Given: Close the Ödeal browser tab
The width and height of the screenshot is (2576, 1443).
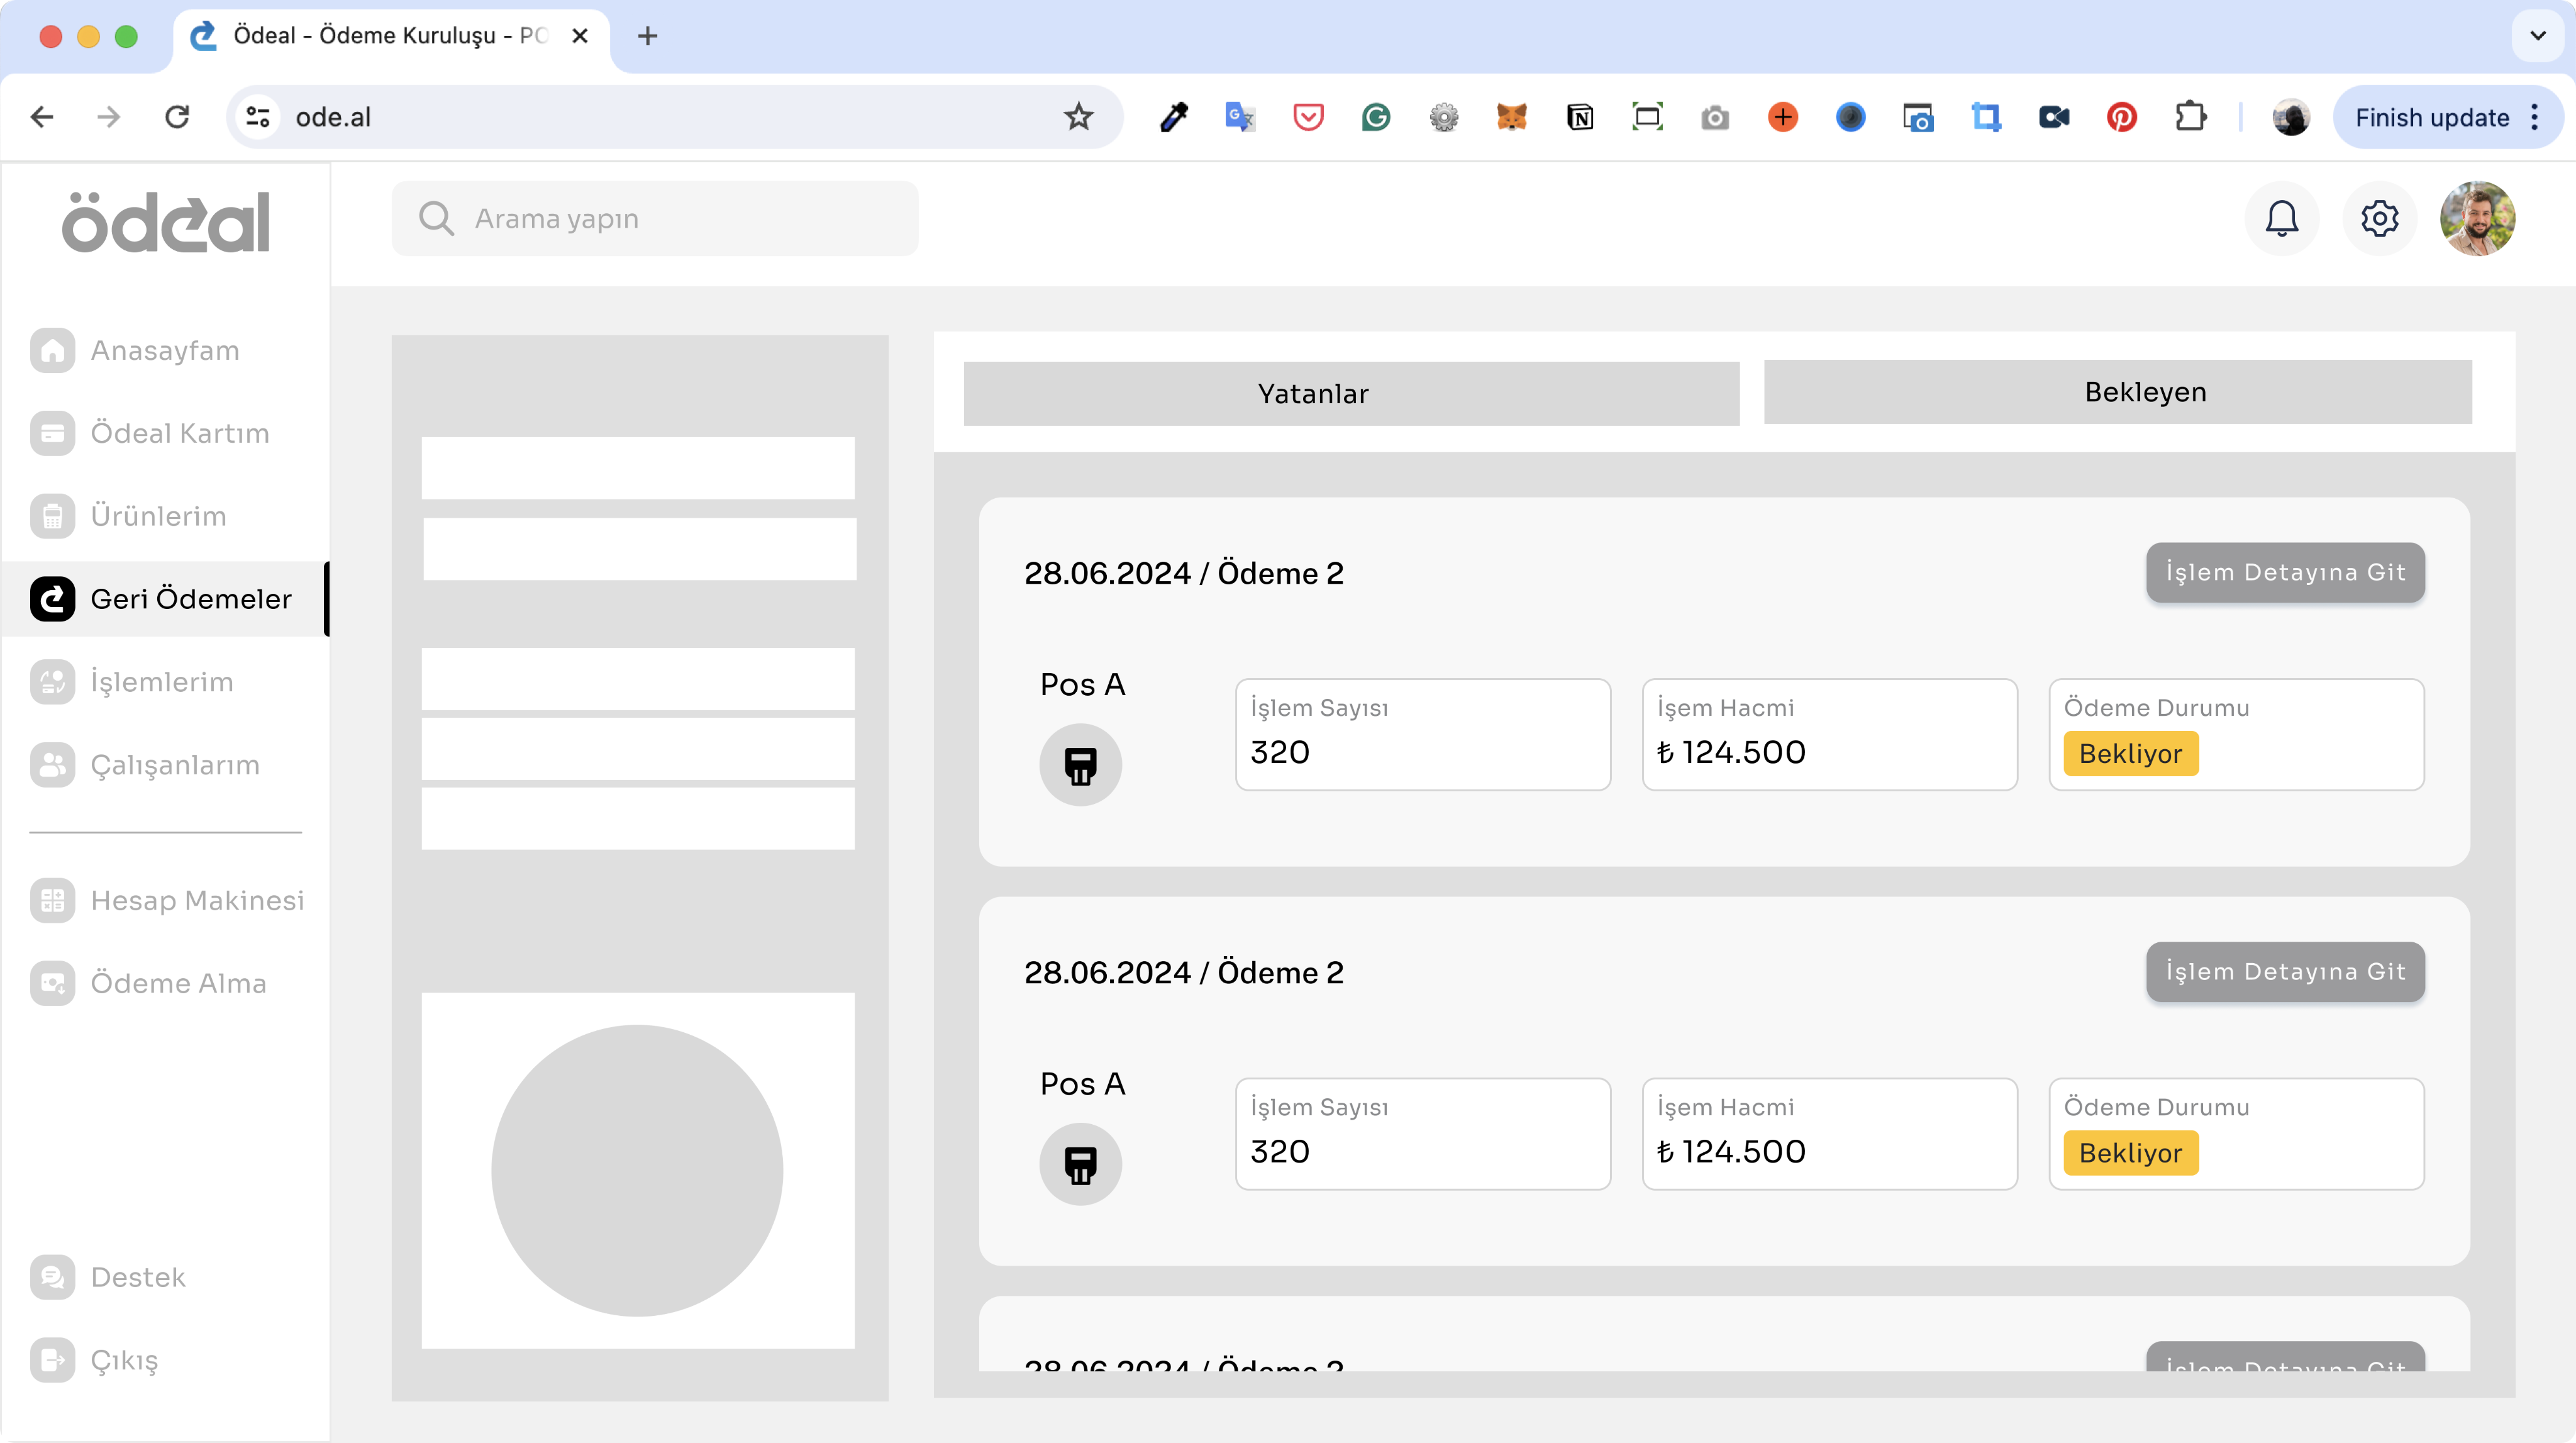Looking at the screenshot, I should (579, 36).
